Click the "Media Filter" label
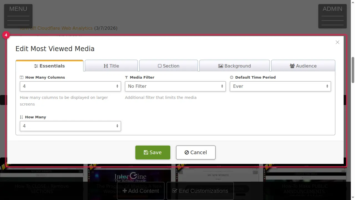 [x=142, y=77]
